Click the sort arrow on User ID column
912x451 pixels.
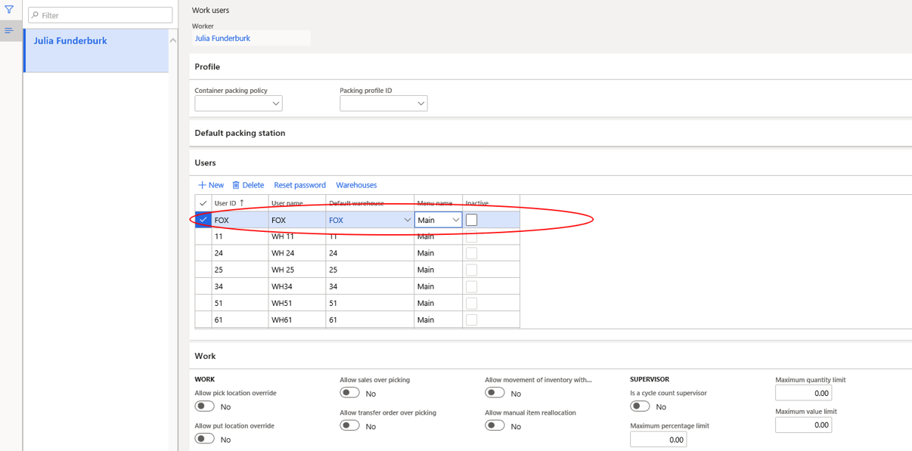click(243, 202)
